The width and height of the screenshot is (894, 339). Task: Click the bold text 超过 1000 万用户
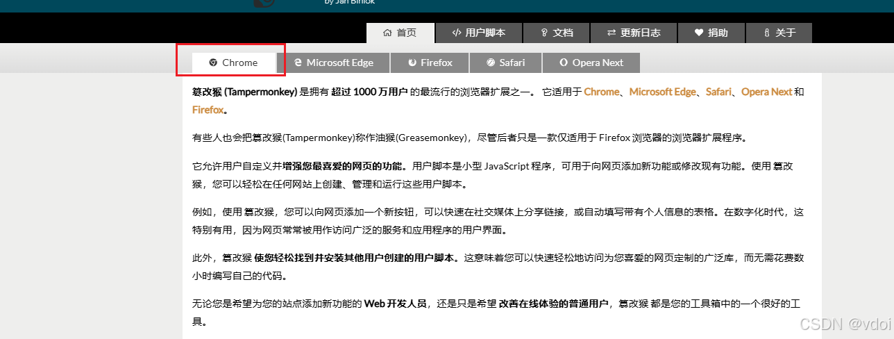pos(369,92)
